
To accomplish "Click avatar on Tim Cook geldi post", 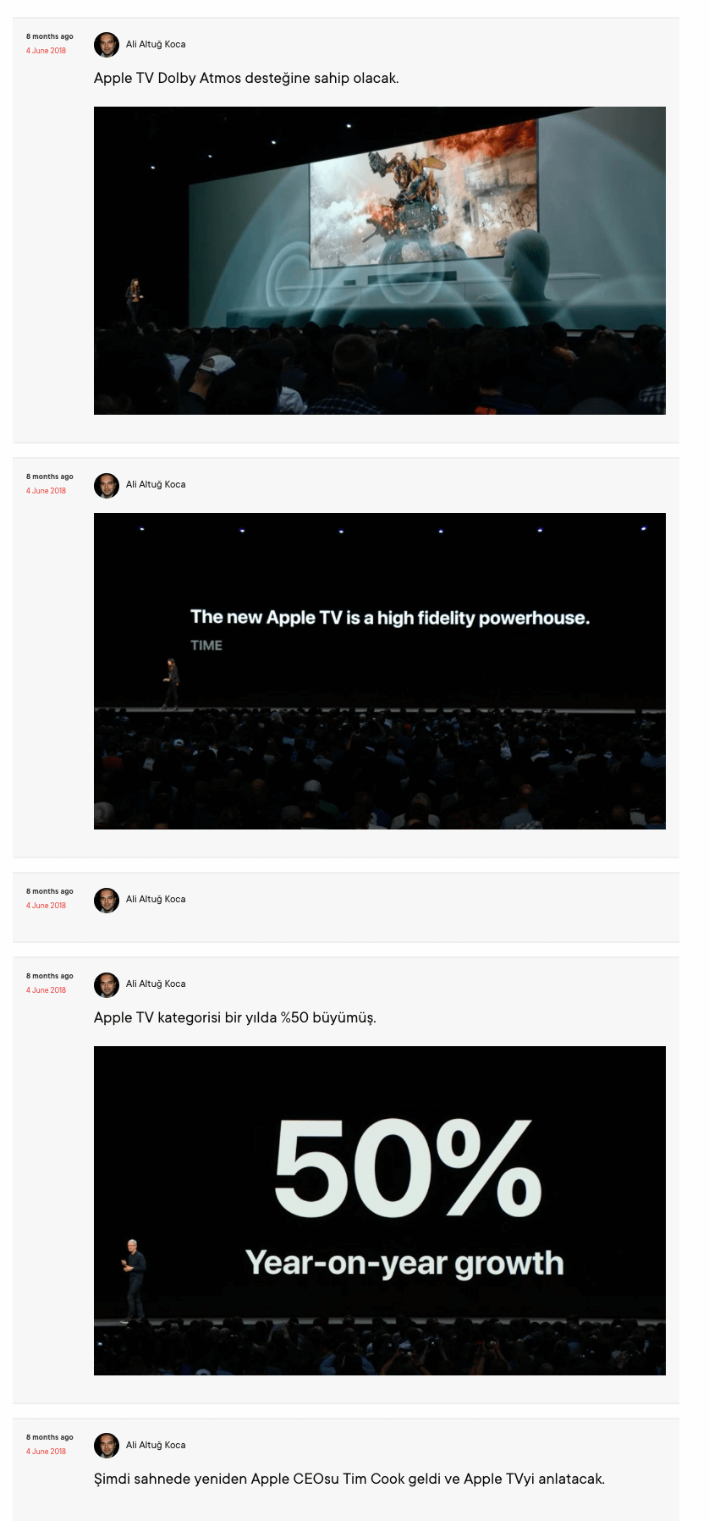I will click(107, 1446).
